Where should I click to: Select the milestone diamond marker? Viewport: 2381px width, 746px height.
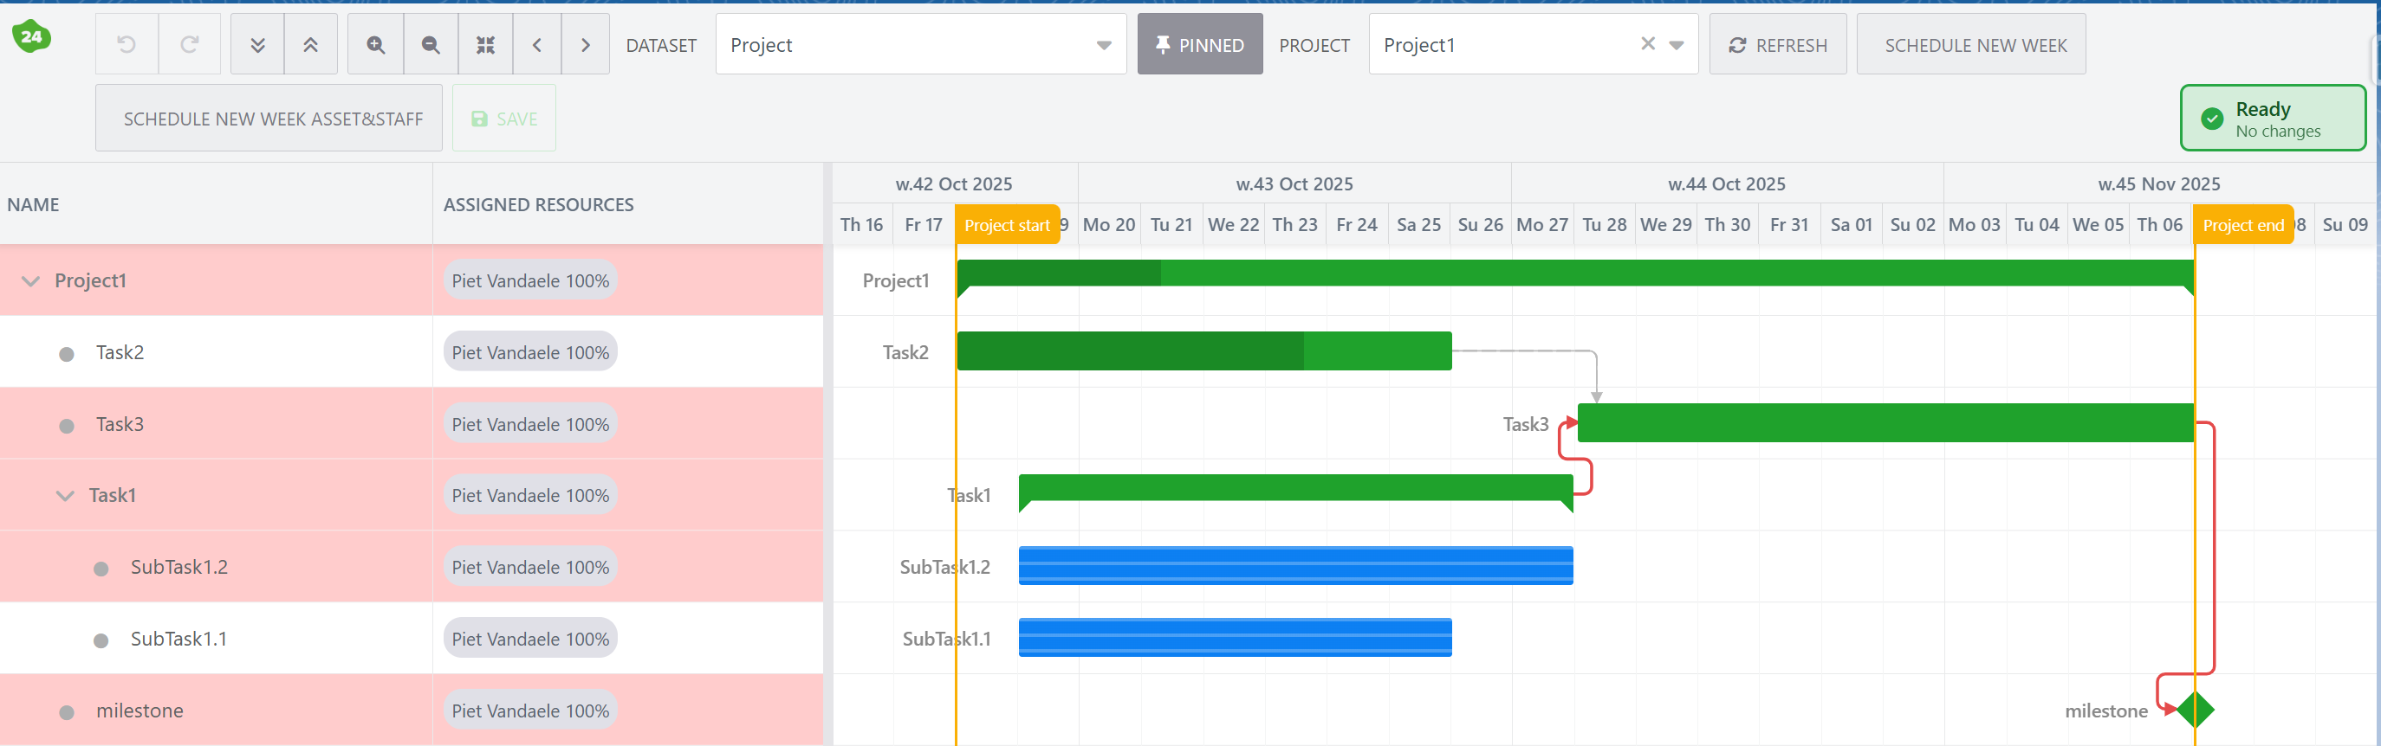point(2195,710)
